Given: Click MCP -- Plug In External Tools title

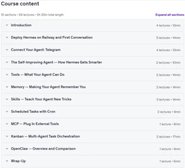Looking at the screenshot, I should click(x=35, y=124).
